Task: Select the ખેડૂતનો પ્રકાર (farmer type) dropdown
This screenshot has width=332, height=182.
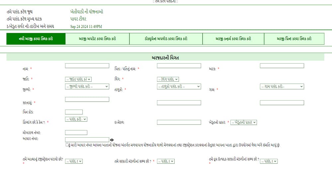Action: click(244, 122)
